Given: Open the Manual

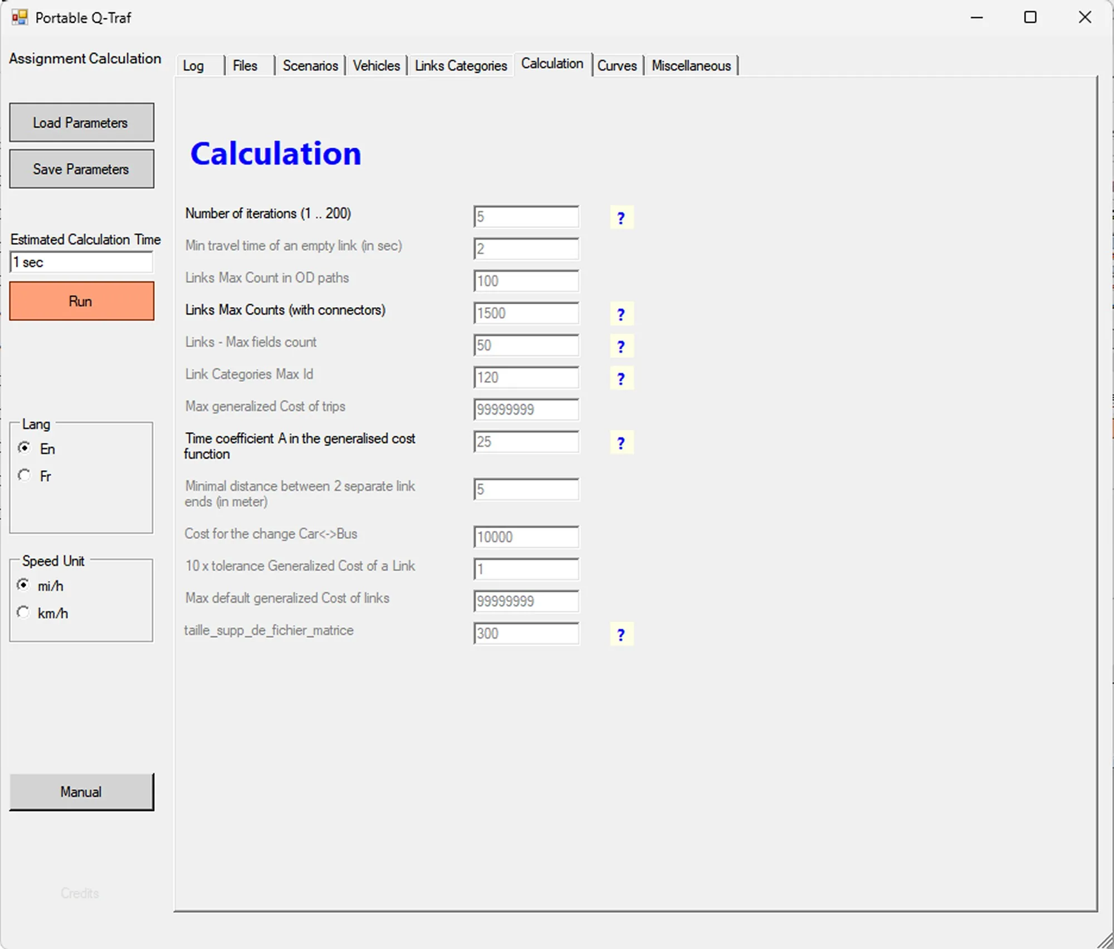Looking at the screenshot, I should 81,792.
